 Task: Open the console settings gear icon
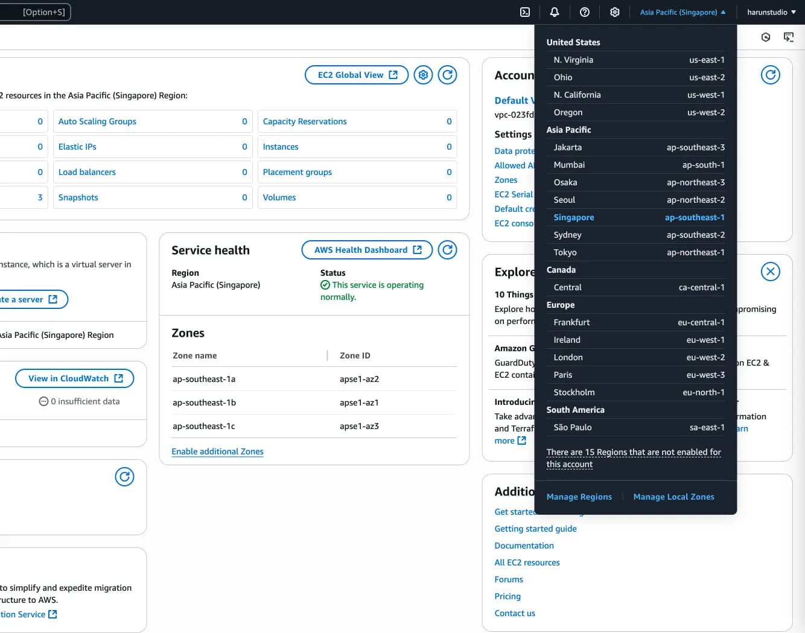[614, 12]
